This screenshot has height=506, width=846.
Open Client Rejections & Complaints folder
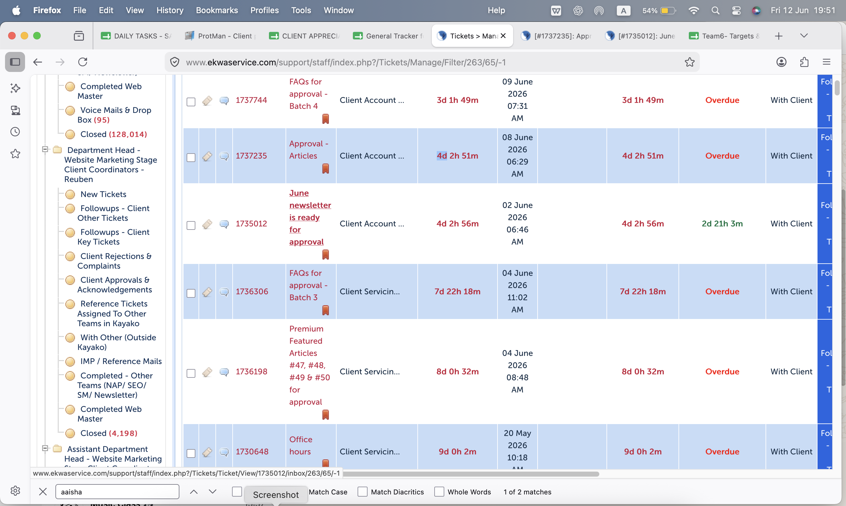114,261
